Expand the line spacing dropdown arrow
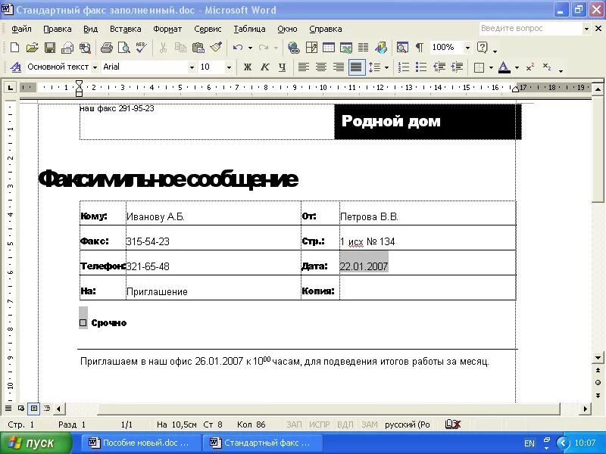 click(386, 67)
